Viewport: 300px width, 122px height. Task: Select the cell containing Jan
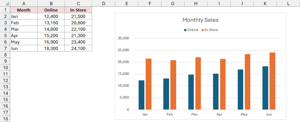(x=24, y=16)
